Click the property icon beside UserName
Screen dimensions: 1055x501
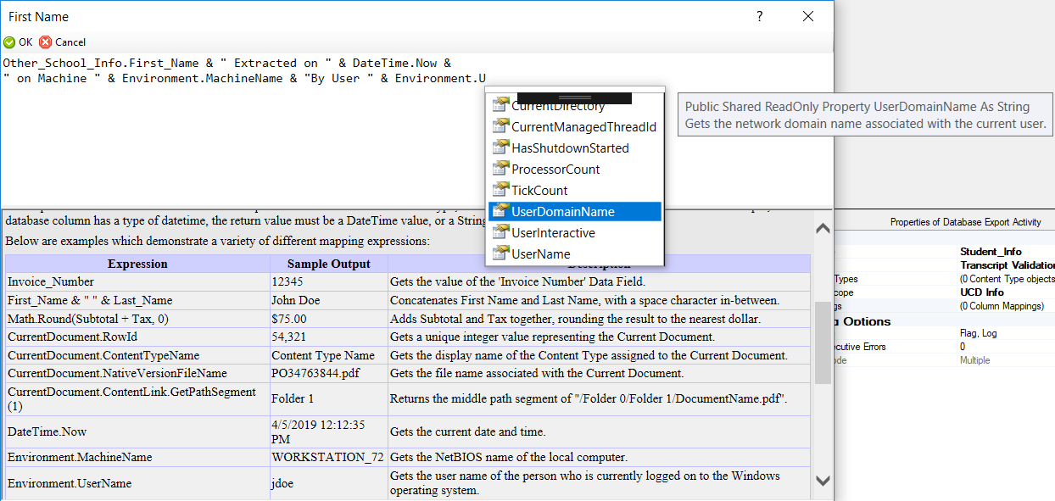pos(501,254)
